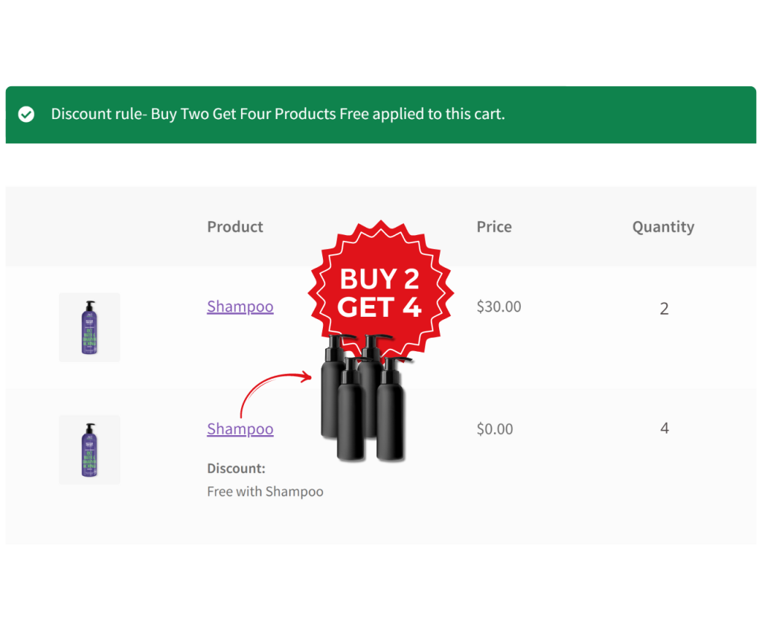Click the Product column header

[x=234, y=227]
